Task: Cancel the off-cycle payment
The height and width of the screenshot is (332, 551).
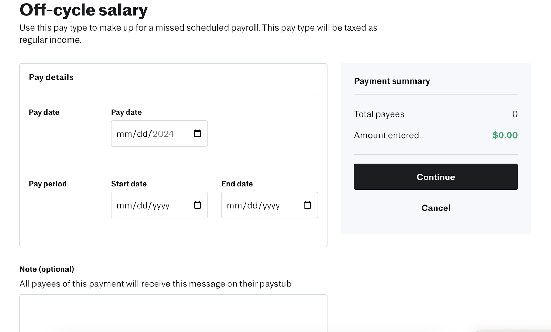Action: [436, 208]
